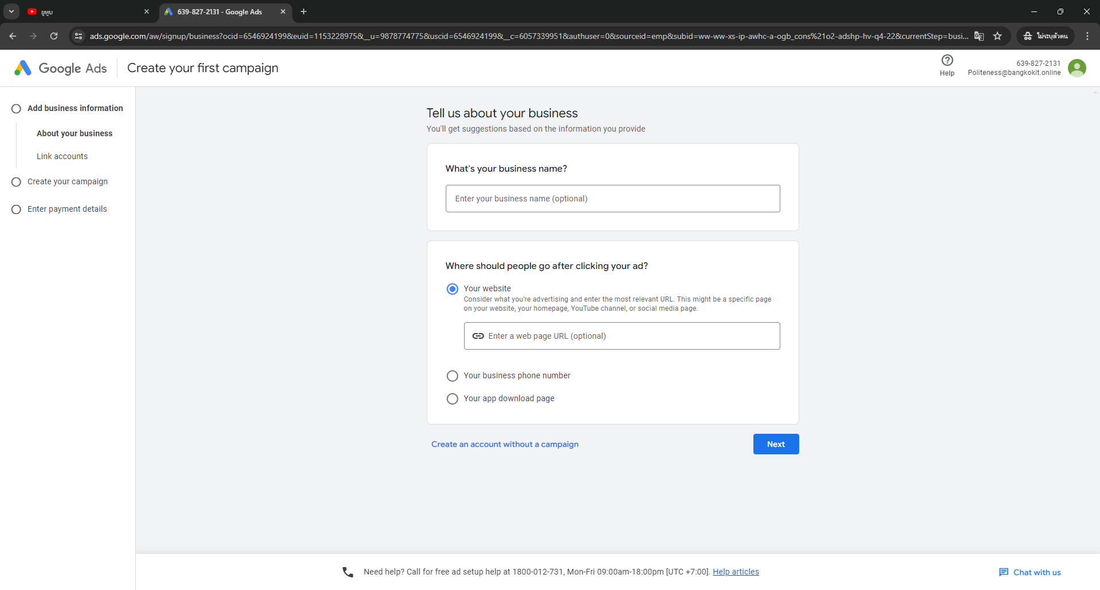Open the tab search dropdown arrow
The image size is (1100, 590).
[x=11, y=11]
